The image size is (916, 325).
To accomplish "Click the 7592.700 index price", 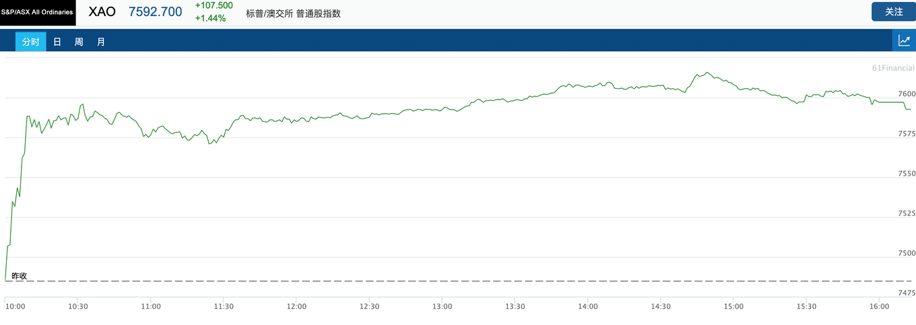I will (x=155, y=11).
